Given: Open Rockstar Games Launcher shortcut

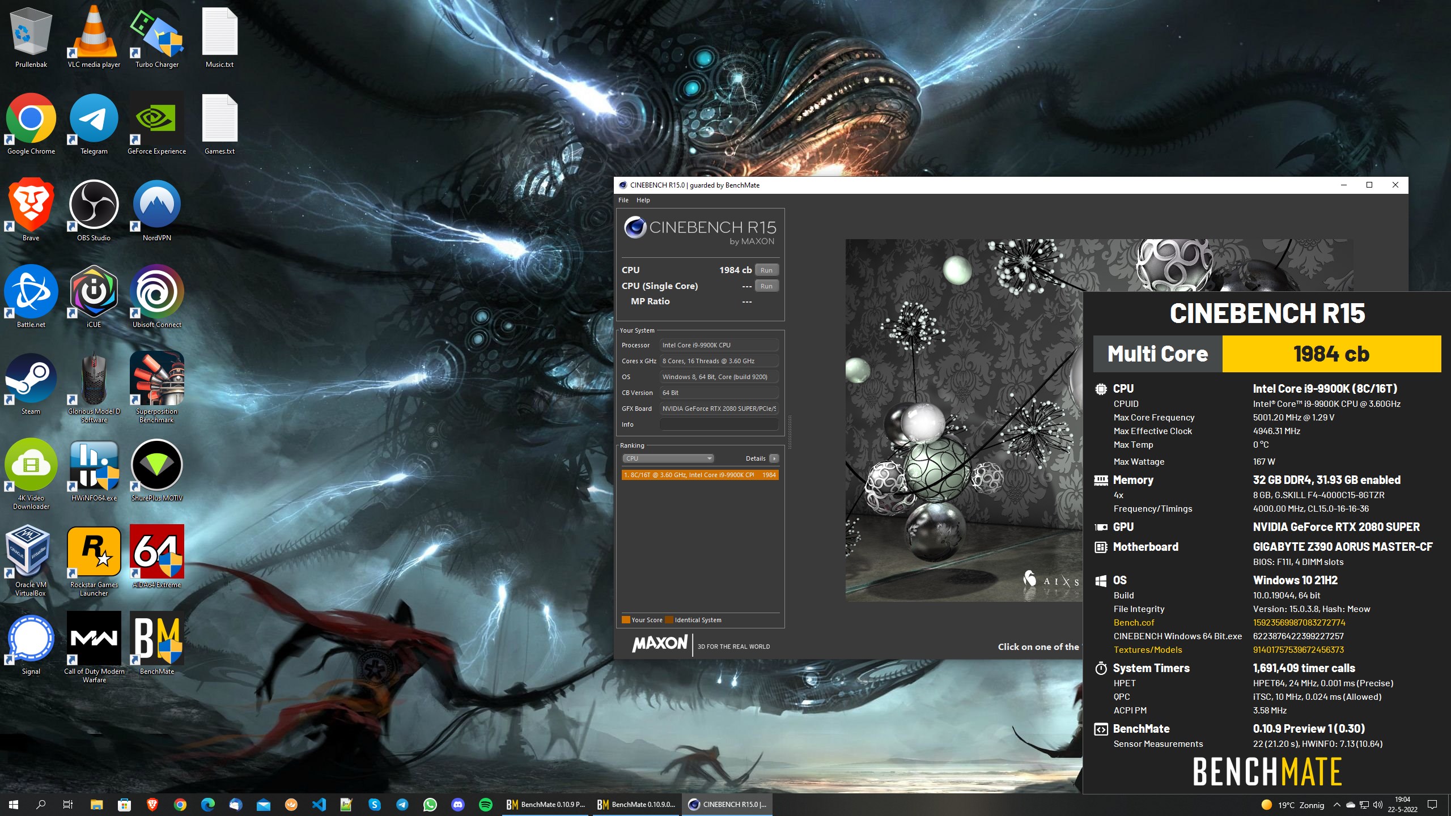Looking at the screenshot, I should 94,561.
